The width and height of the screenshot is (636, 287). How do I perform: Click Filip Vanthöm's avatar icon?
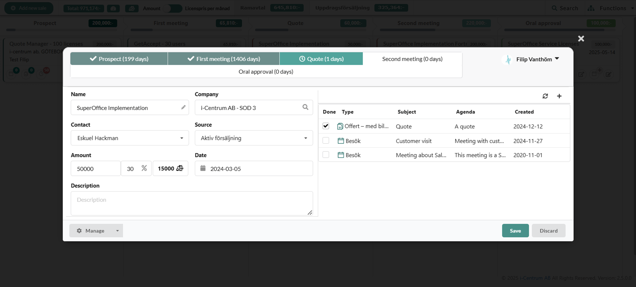click(508, 59)
